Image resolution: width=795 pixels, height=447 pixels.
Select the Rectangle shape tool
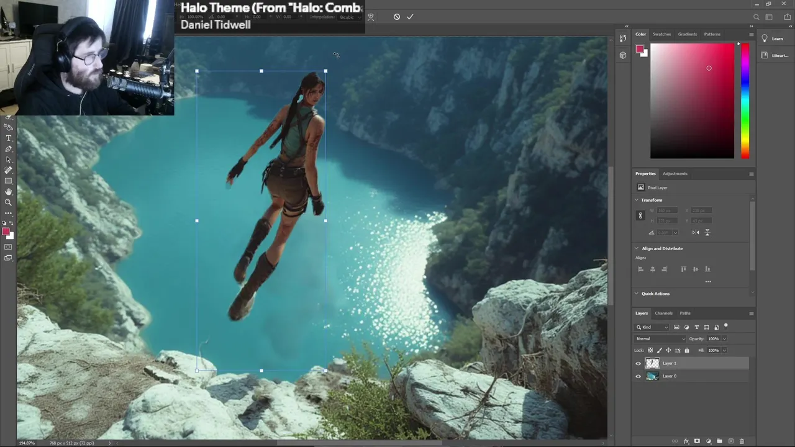[x=8, y=181]
